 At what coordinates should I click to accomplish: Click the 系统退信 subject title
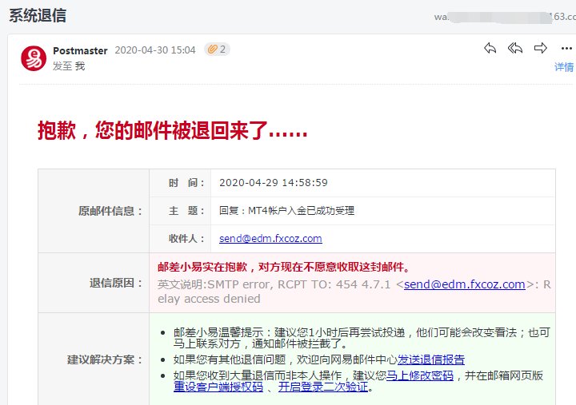tap(38, 16)
